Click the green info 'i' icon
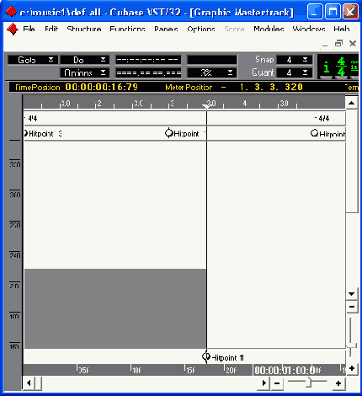 coord(326,67)
